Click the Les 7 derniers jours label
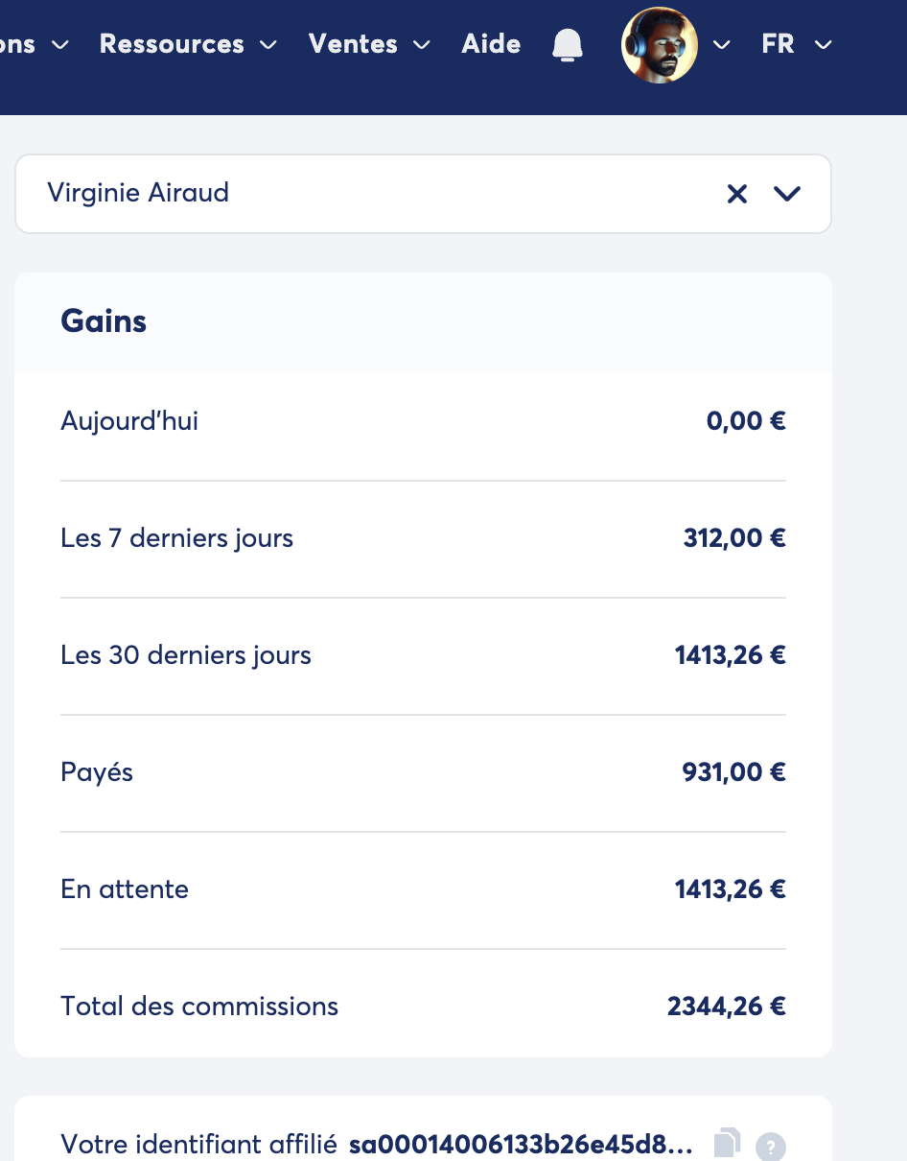 (176, 538)
